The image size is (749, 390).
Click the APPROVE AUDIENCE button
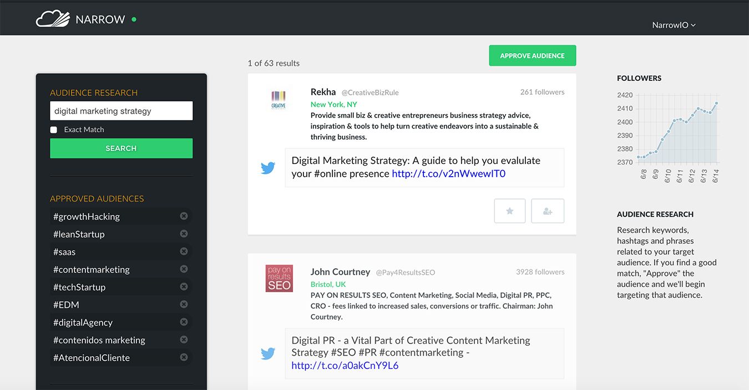(532, 55)
